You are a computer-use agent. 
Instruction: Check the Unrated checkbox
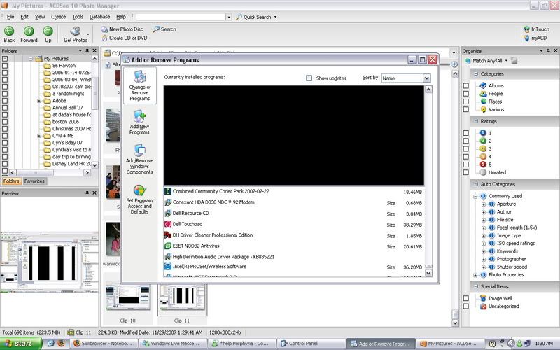tap(466, 172)
